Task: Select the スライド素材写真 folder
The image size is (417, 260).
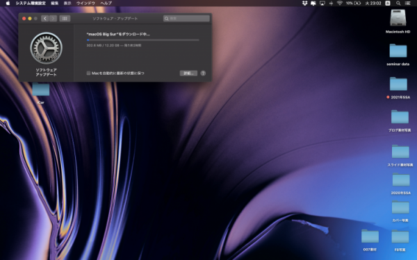Action: 400,151
